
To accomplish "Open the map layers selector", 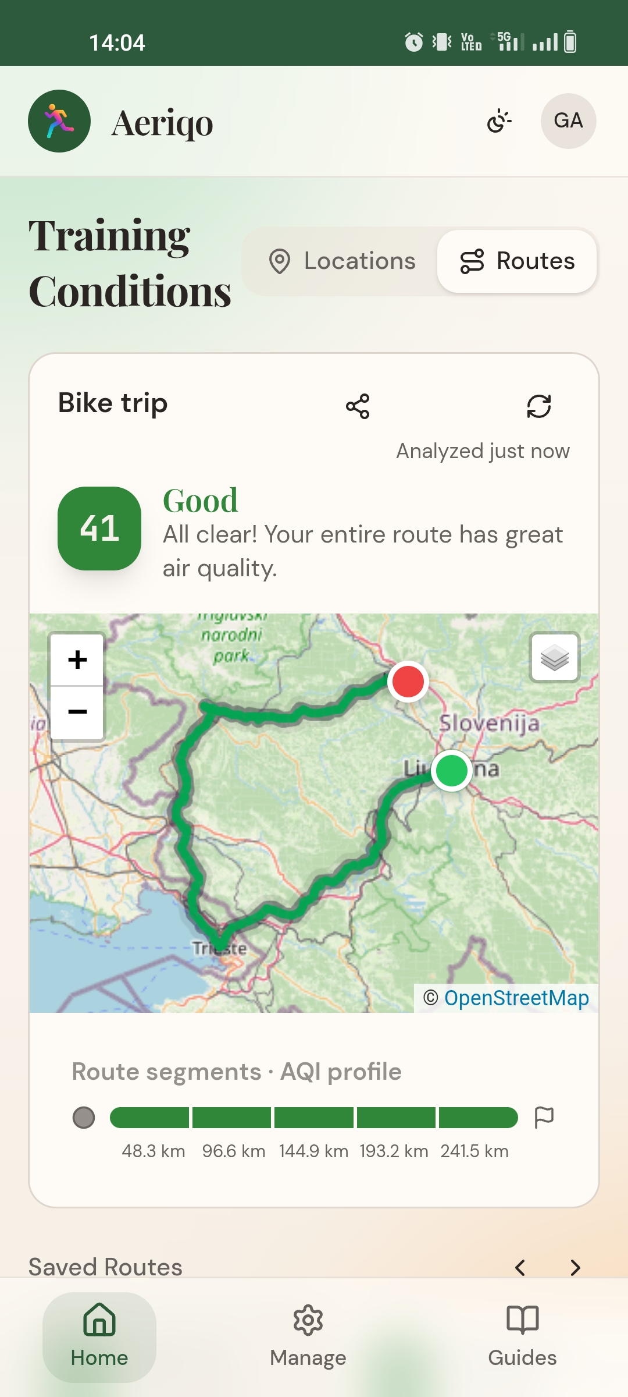I will point(554,658).
